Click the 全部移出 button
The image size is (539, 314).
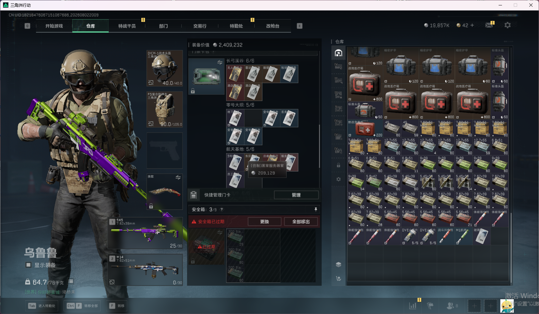(301, 222)
